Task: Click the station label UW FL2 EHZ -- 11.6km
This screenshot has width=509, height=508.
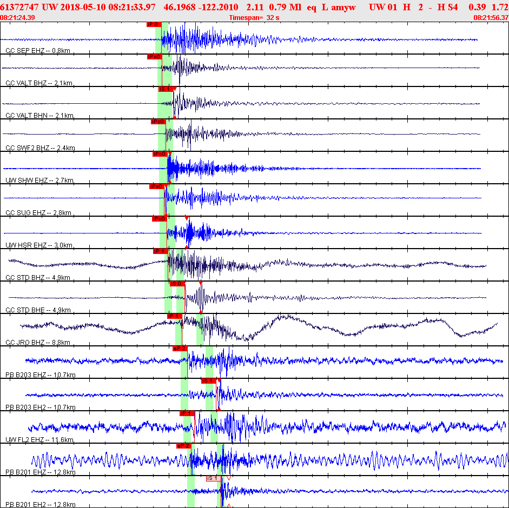Action: pos(39,440)
